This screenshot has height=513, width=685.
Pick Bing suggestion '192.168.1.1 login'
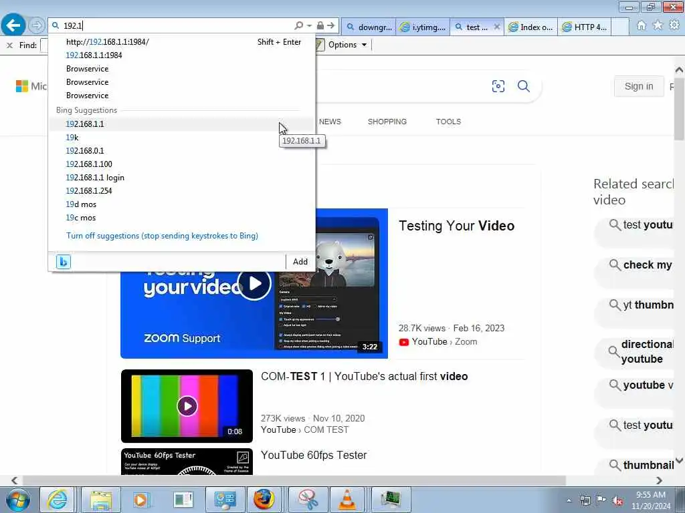(182, 178)
